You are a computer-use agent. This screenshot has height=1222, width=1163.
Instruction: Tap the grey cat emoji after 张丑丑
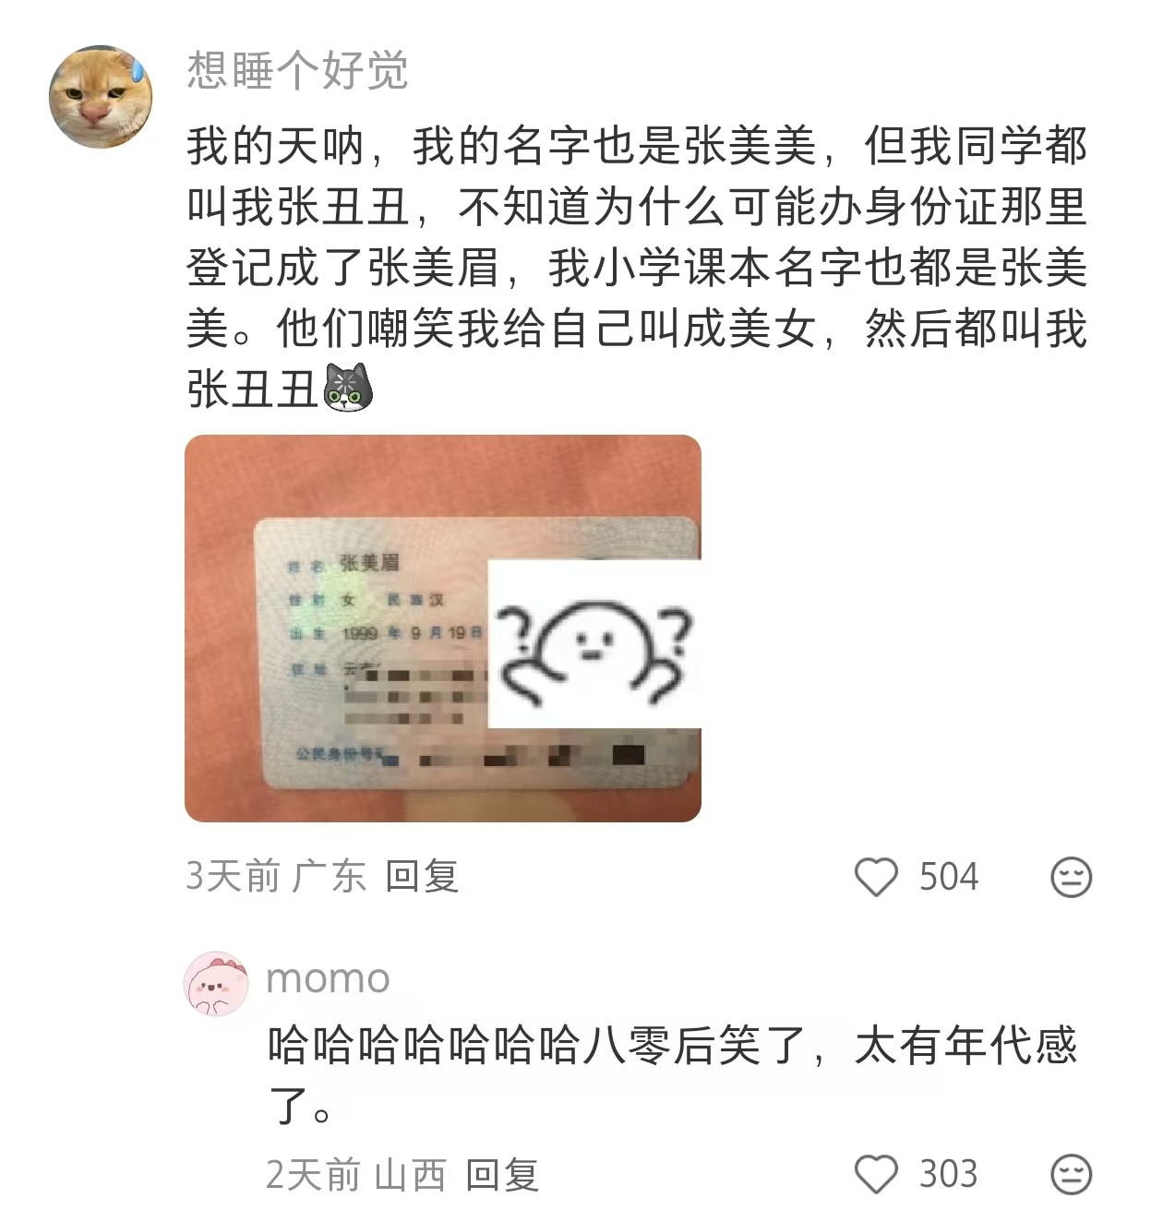(348, 388)
